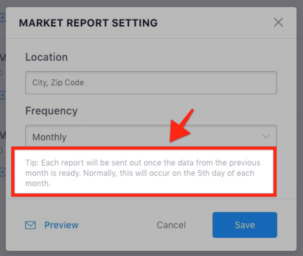Click the middle plus icon at left edge
The height and width of the screenshot is (256, 303).
click(x=3, y=95)
